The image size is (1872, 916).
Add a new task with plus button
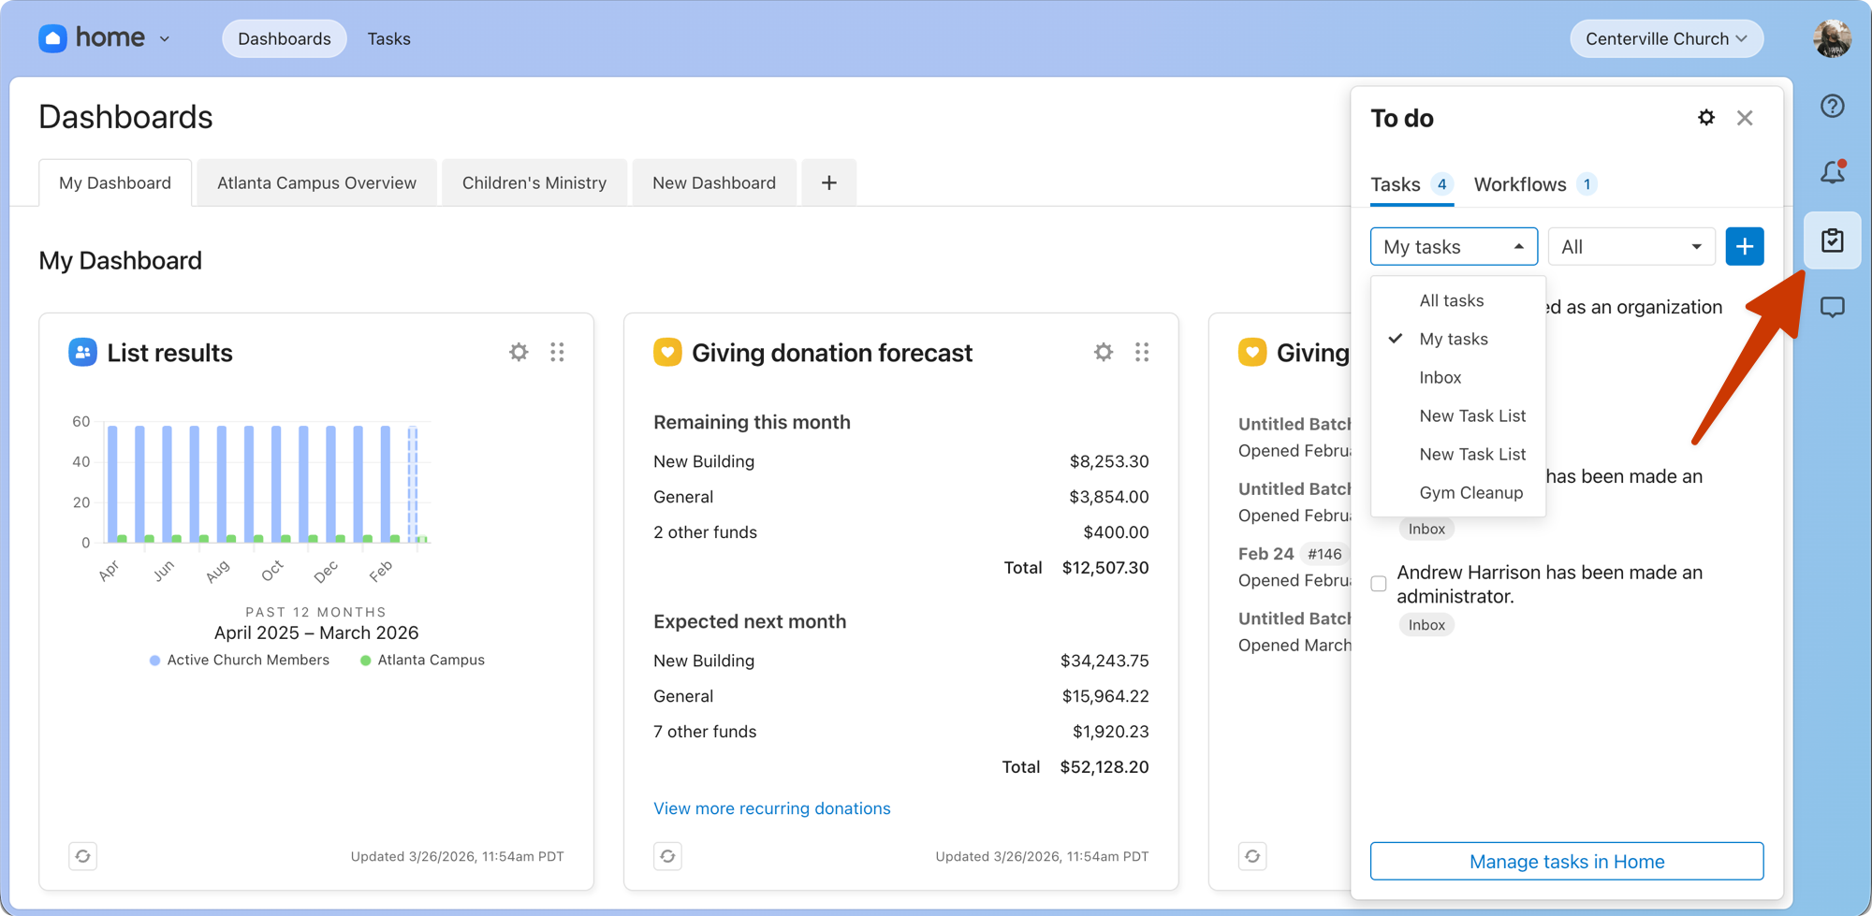coord(1745,247)
